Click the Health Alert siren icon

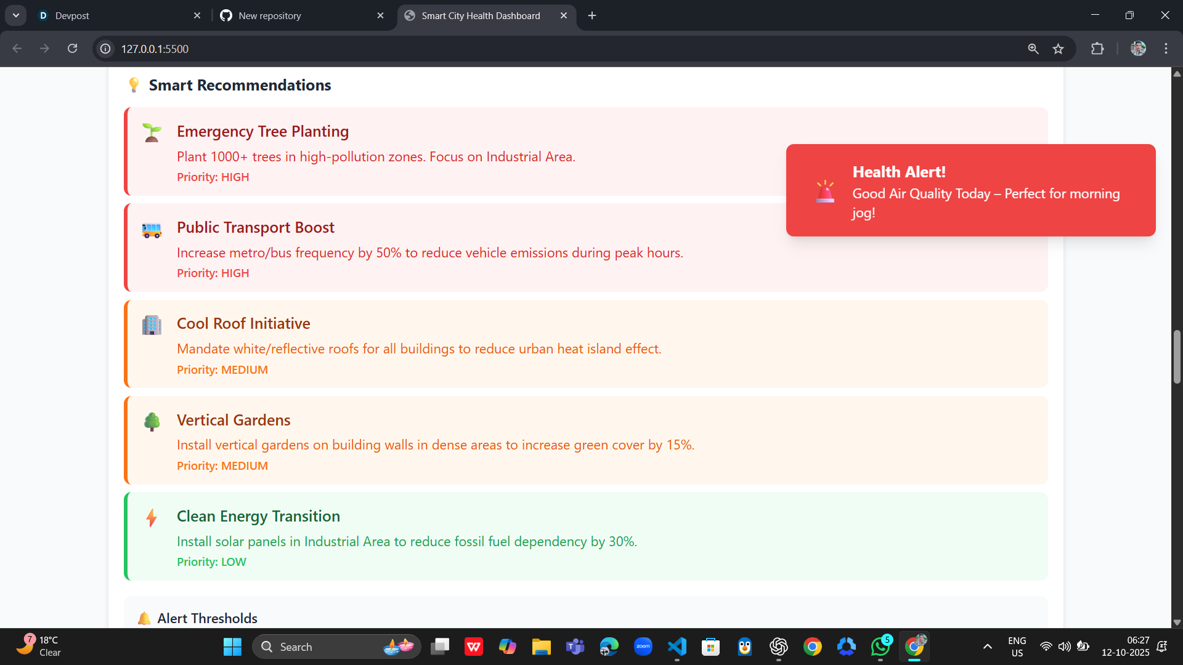825,191
